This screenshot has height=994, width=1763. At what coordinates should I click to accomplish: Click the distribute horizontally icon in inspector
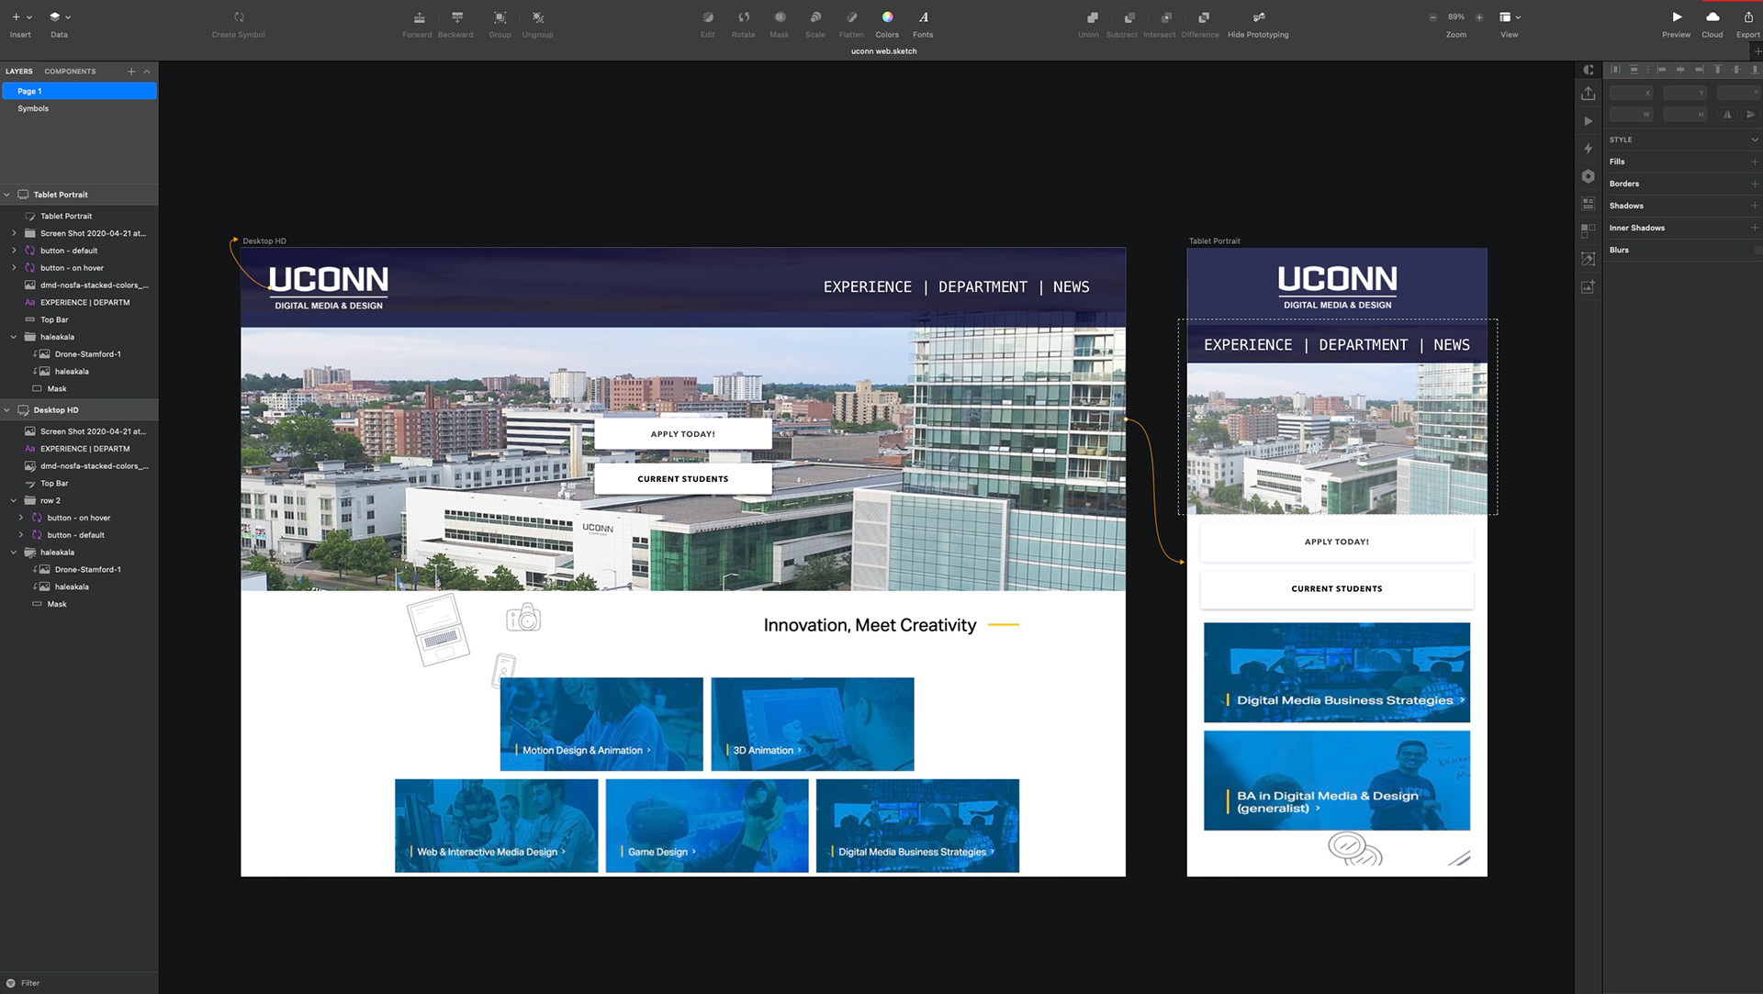point(1615,70)
